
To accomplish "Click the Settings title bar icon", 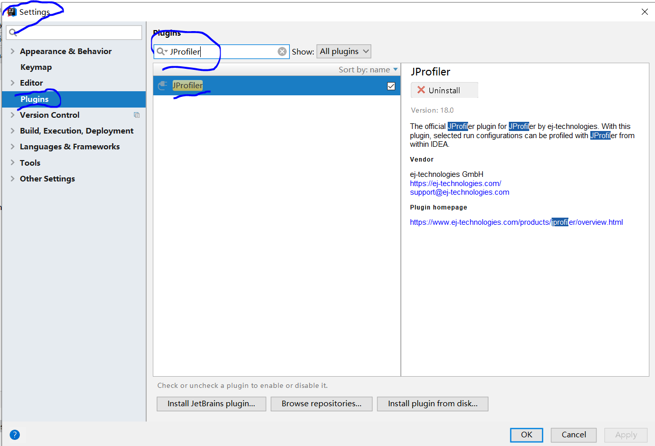I will (x=11, y=11).
